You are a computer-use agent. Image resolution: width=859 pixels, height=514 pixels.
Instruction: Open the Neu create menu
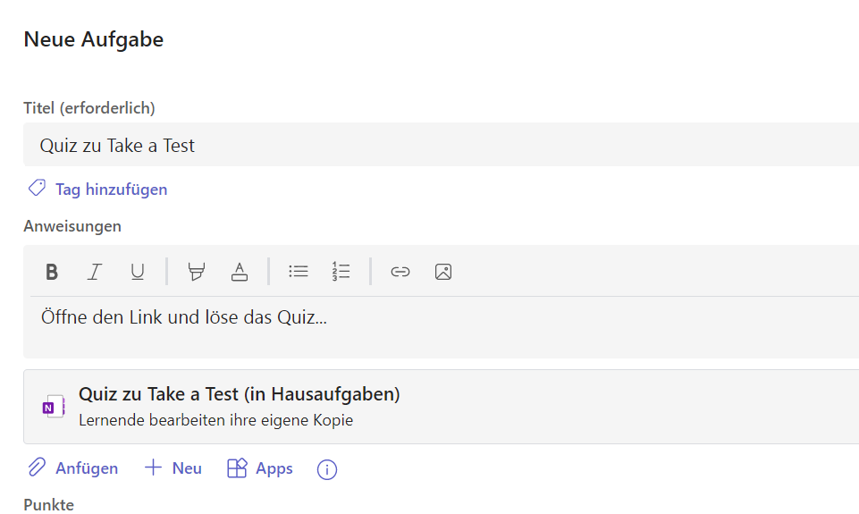click(x=186, y=468)
